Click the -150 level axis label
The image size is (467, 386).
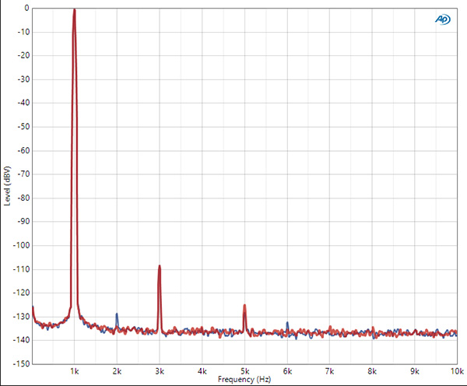coord(22,363)
